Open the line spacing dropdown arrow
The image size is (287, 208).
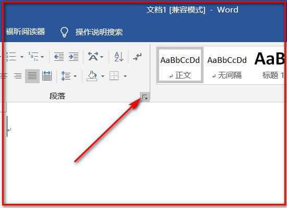click(x=75, y=76)
